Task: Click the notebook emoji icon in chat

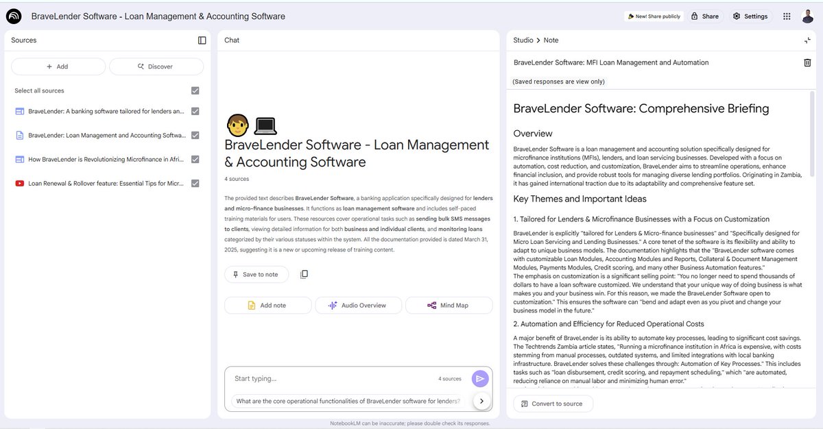Action: [265, 125]
